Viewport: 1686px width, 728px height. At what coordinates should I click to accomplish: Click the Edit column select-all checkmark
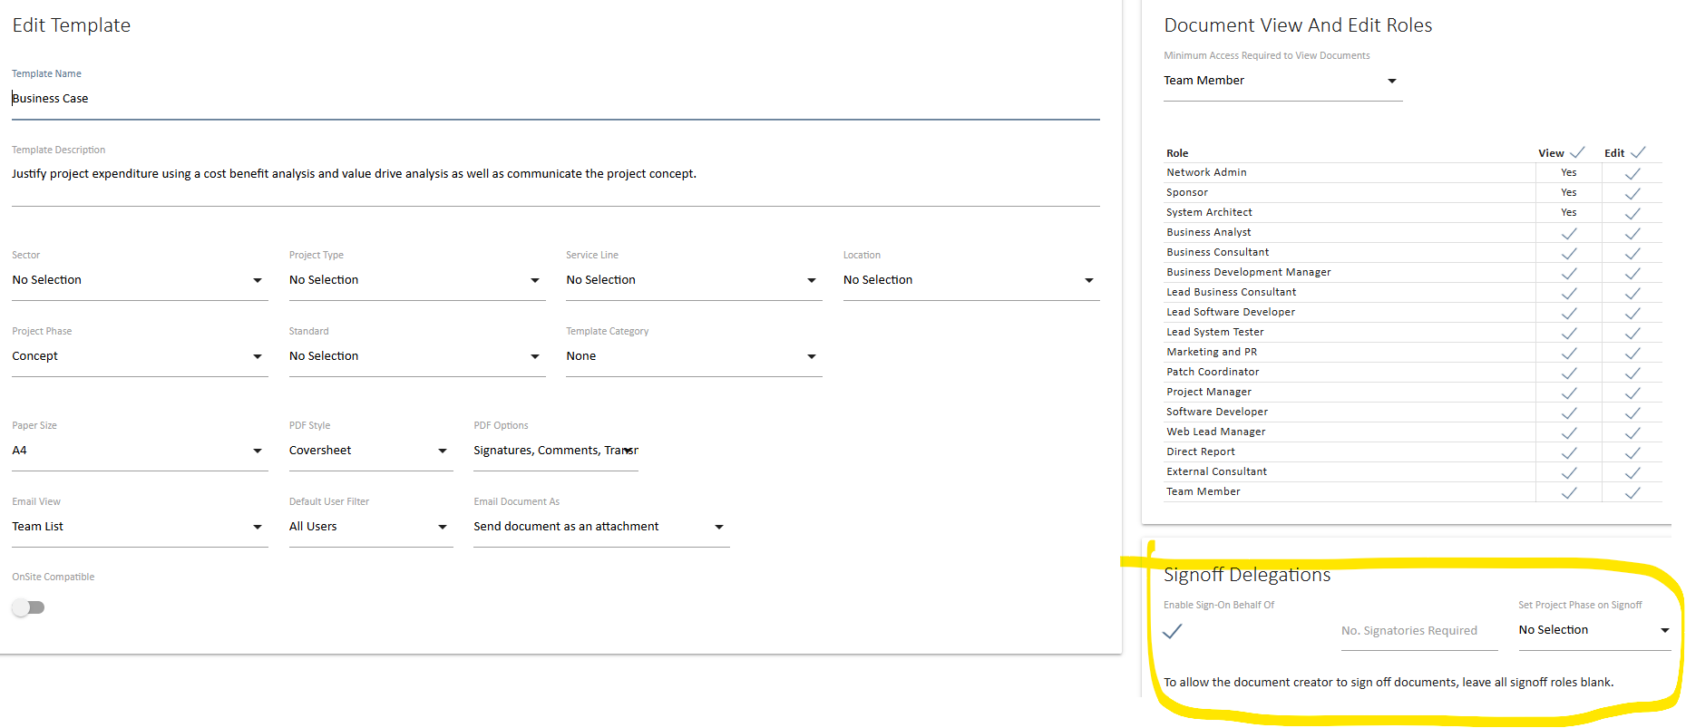pos(1638,152)
